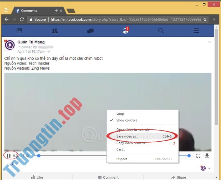Viewport: 221px width, 180px height.
Task: Open Facebook friend requests icon
Action: (55, 31)
